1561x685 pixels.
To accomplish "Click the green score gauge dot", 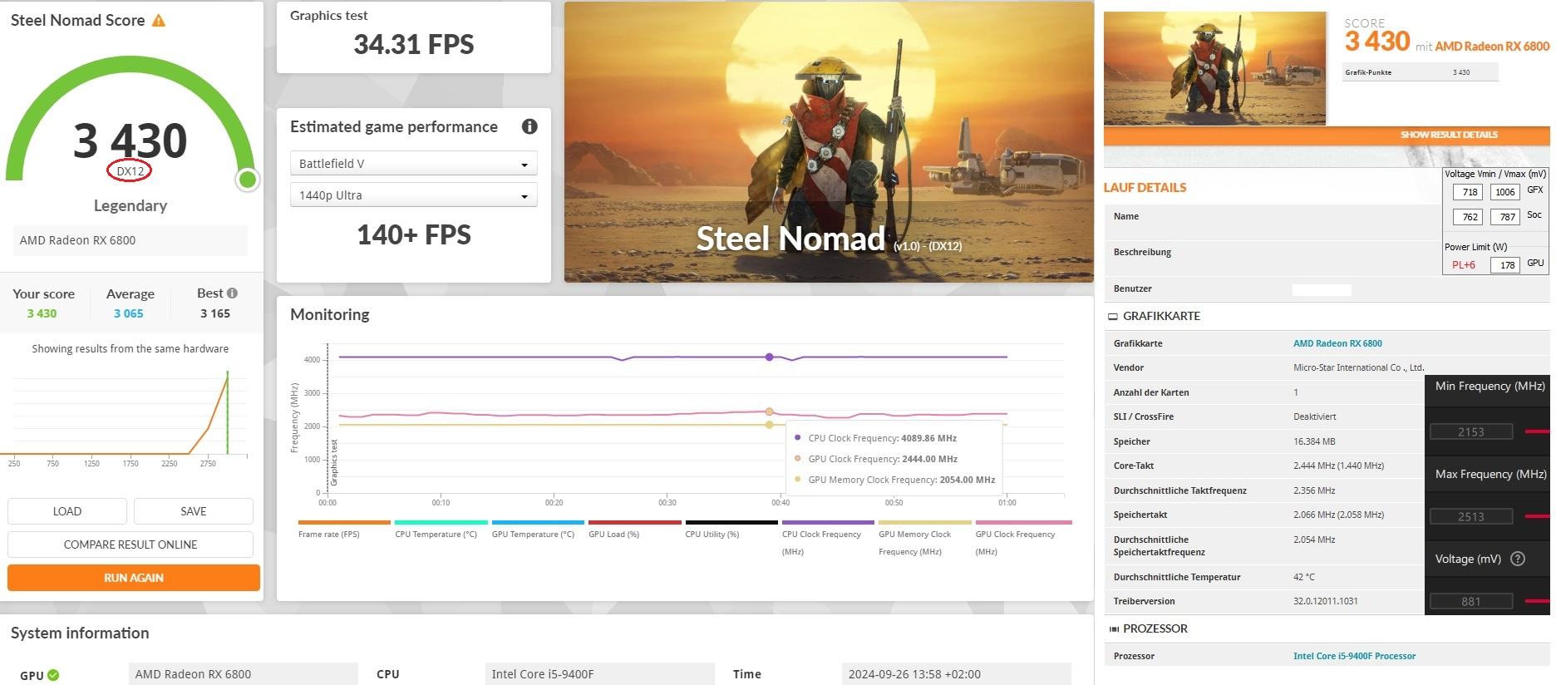I will (x=247, y=180).
